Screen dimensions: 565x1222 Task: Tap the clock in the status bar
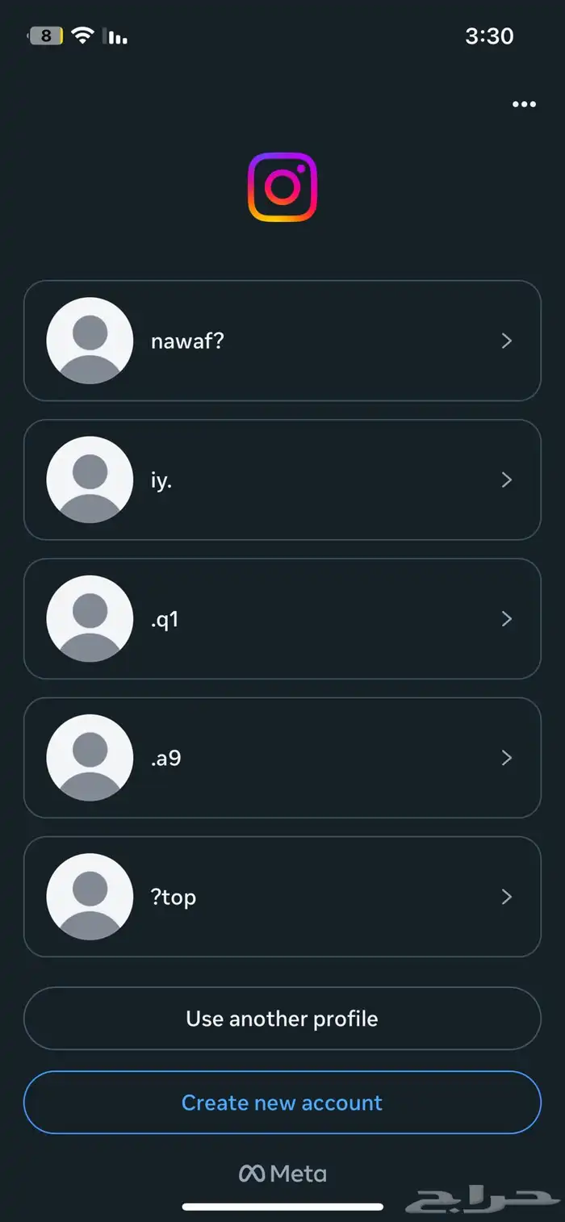click(490, 36)
